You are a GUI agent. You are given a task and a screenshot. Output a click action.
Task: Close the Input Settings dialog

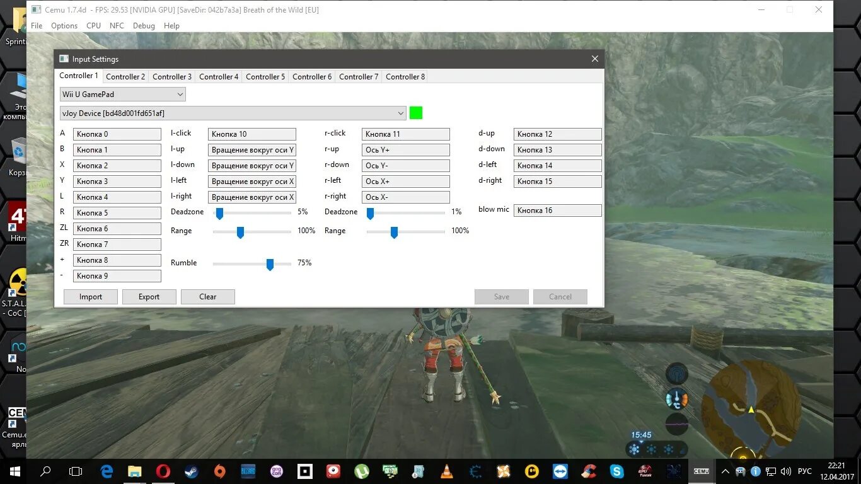[594, 59]
